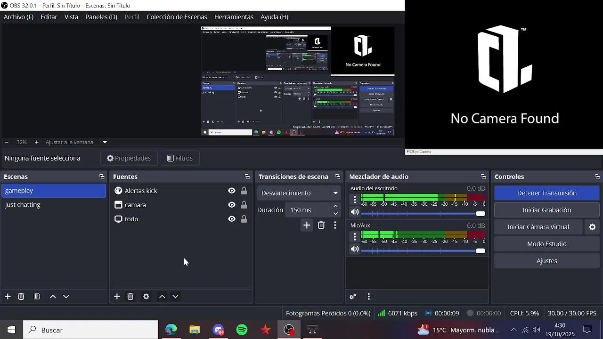
Task: Start Iniciar Cámara Virtual
Action: 538,227
